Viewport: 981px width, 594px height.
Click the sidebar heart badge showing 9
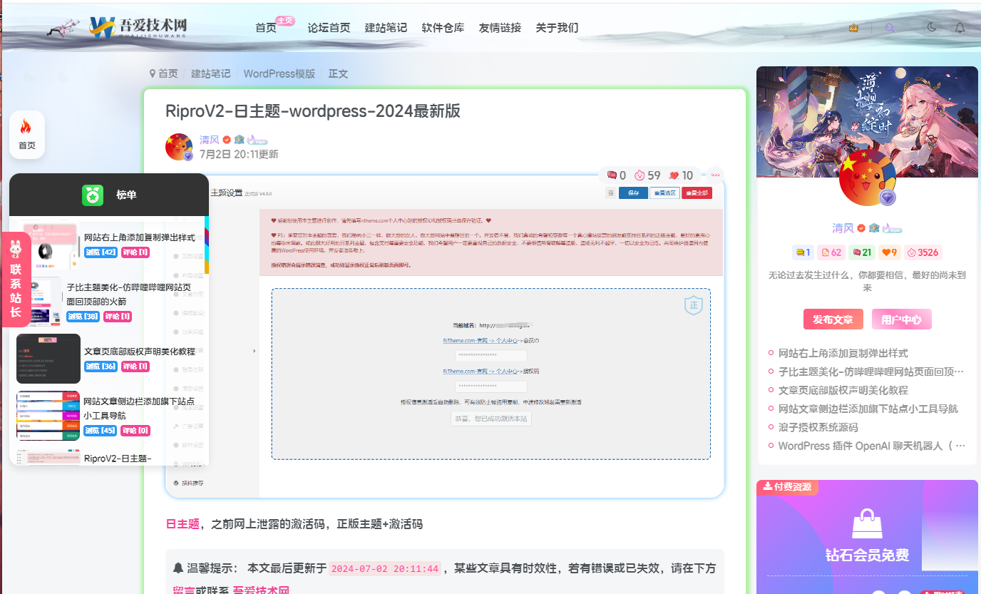[889, 252]
